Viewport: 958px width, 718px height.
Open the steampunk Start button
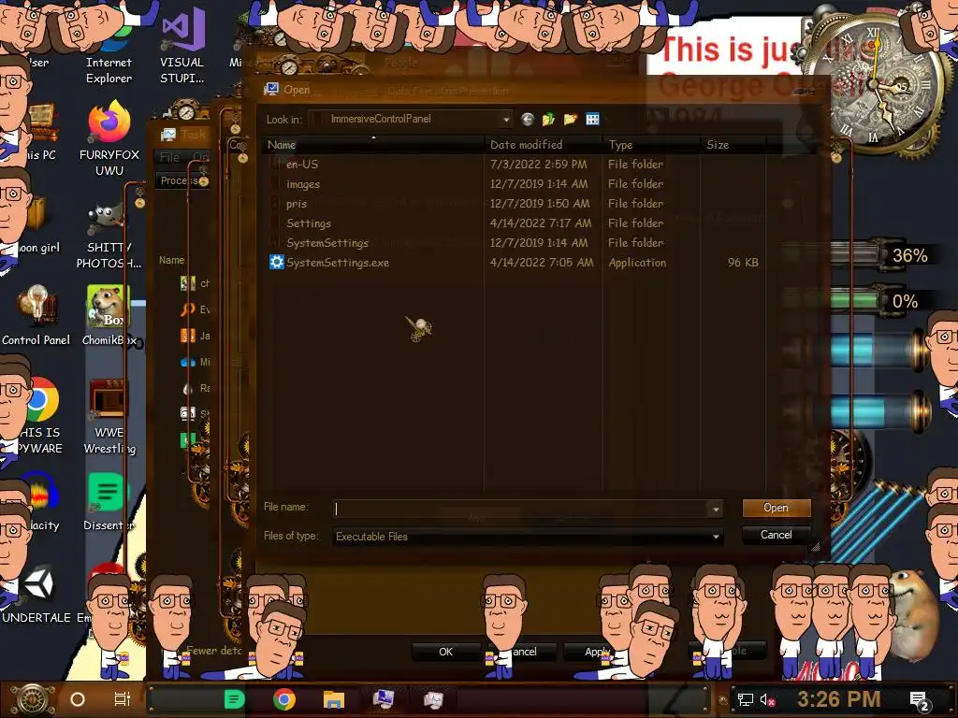33,699
